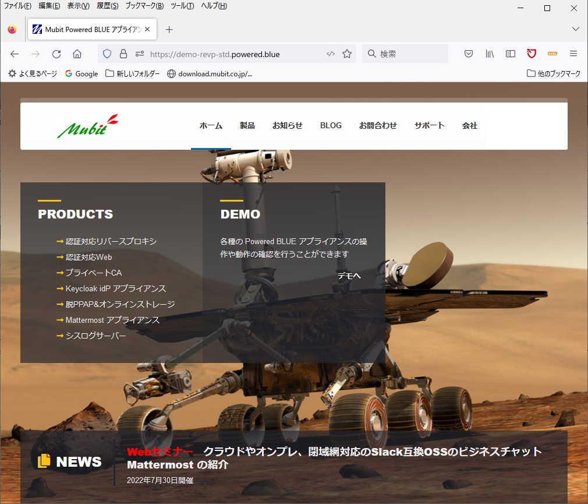Screen dimensions: 588x504
Task: Click the DEMO heading
Action: coord(240,214)
